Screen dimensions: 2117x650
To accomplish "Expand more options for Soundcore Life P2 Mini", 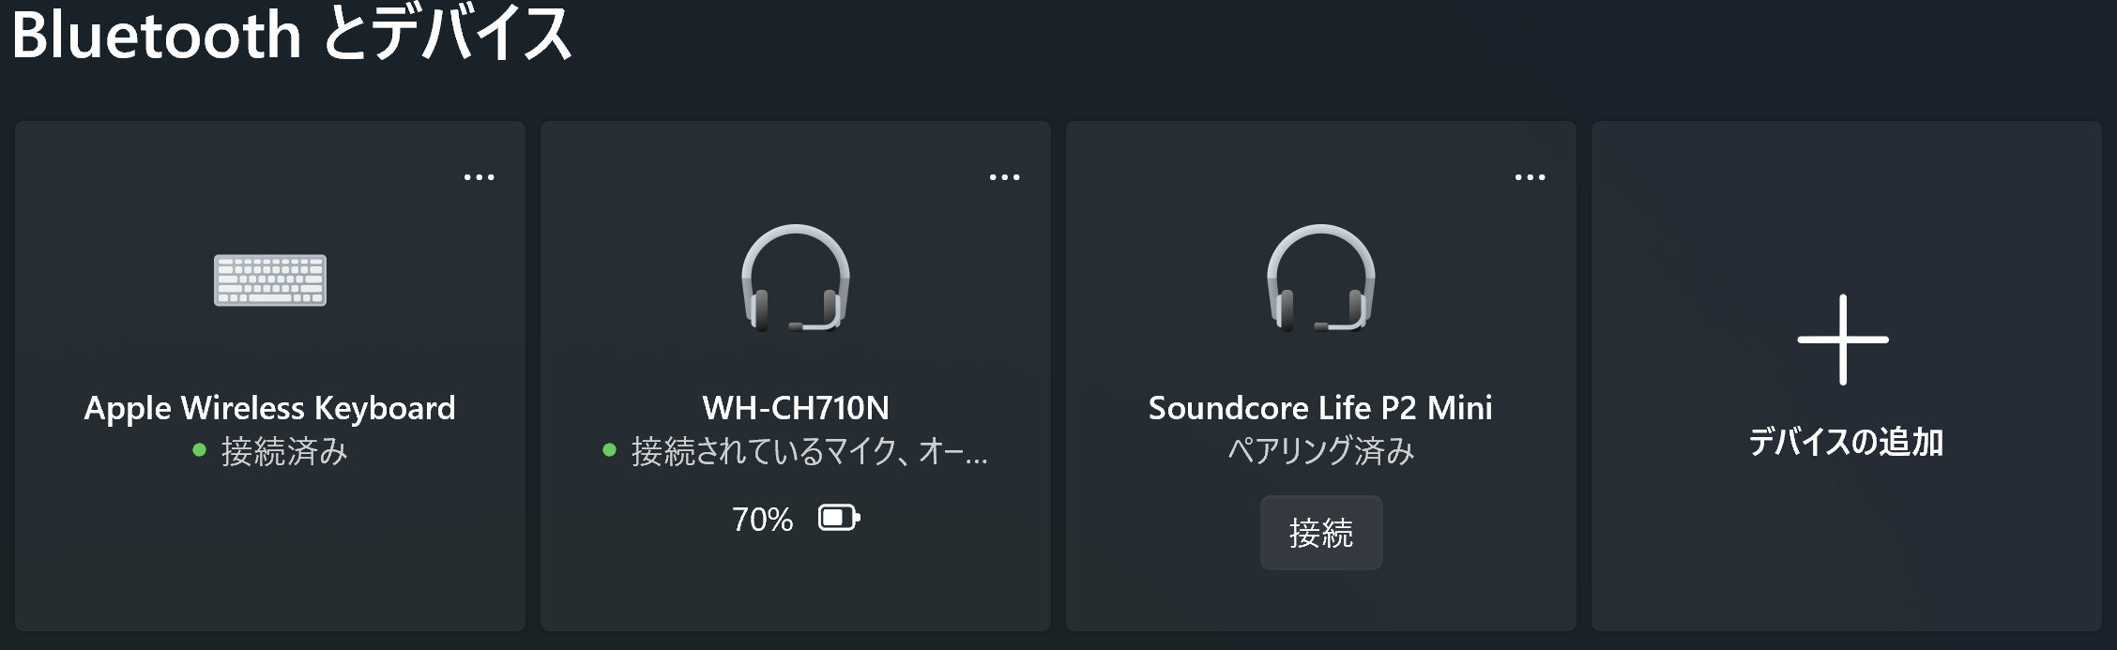I will 1530,177.
